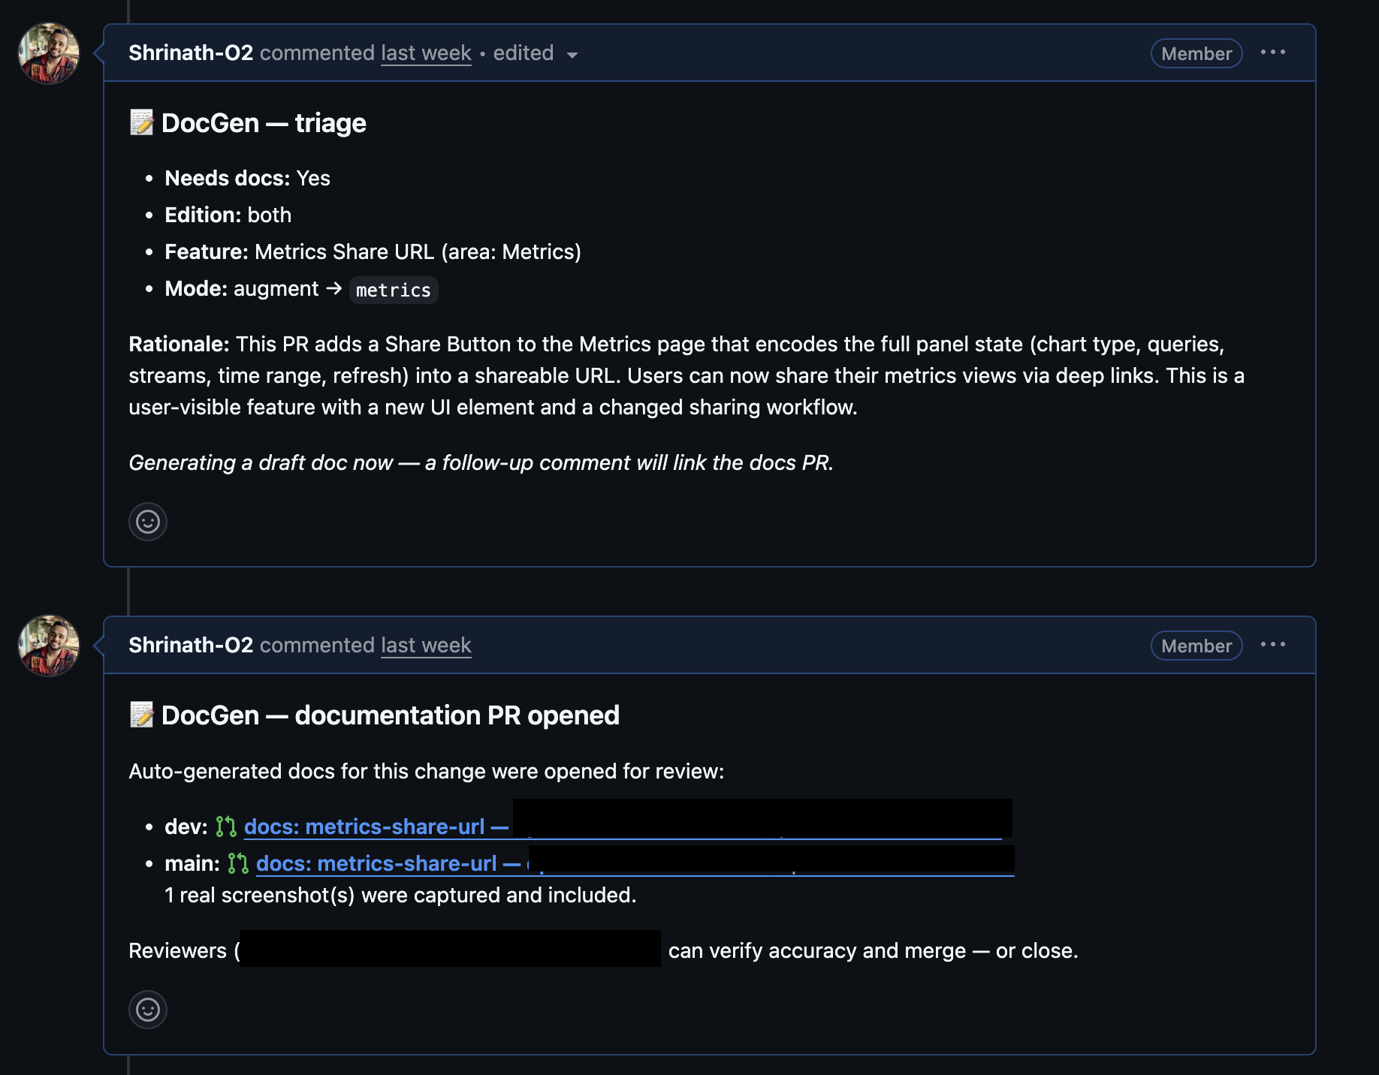Open the dev docs: metrics-share-url PR link

point(623,827)
